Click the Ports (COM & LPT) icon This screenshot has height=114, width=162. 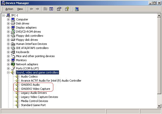[x=13, y=68]
